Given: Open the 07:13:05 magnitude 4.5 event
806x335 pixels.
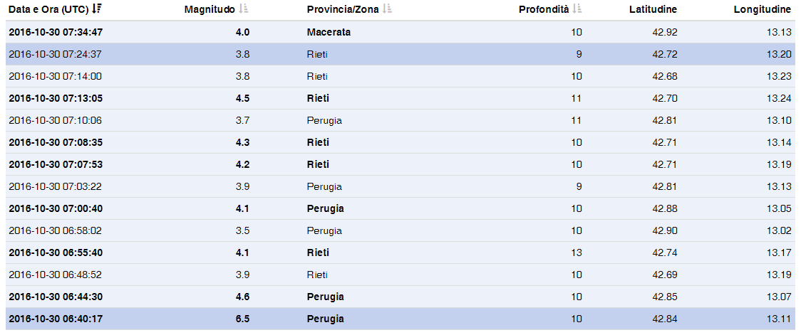Looking at the screenshot, I should 56,98.
